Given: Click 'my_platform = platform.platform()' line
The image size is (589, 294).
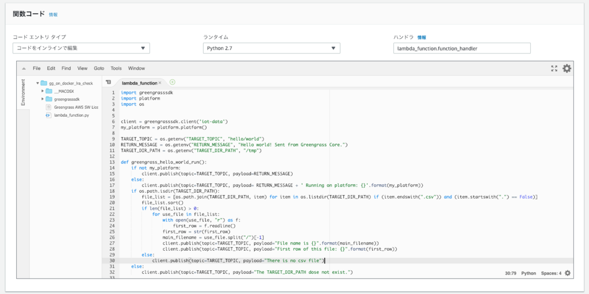Looking at the screenshot, I should pos(165,128).
